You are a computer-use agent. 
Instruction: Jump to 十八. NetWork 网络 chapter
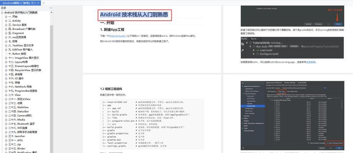tap(20, 87)
